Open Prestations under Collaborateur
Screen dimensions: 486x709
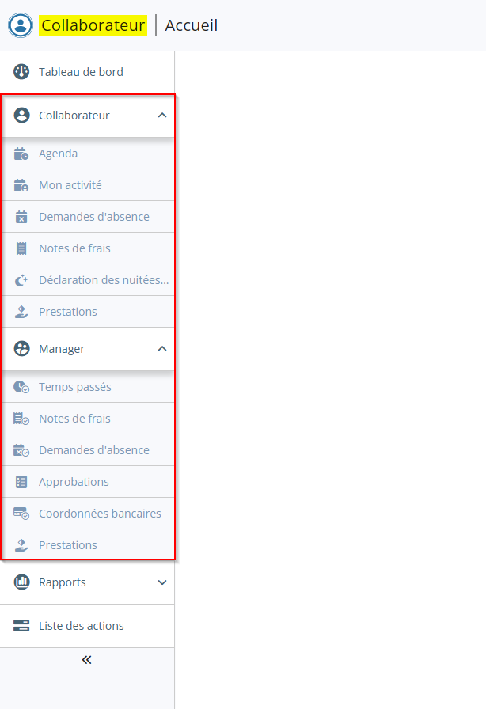click(88, 312)
